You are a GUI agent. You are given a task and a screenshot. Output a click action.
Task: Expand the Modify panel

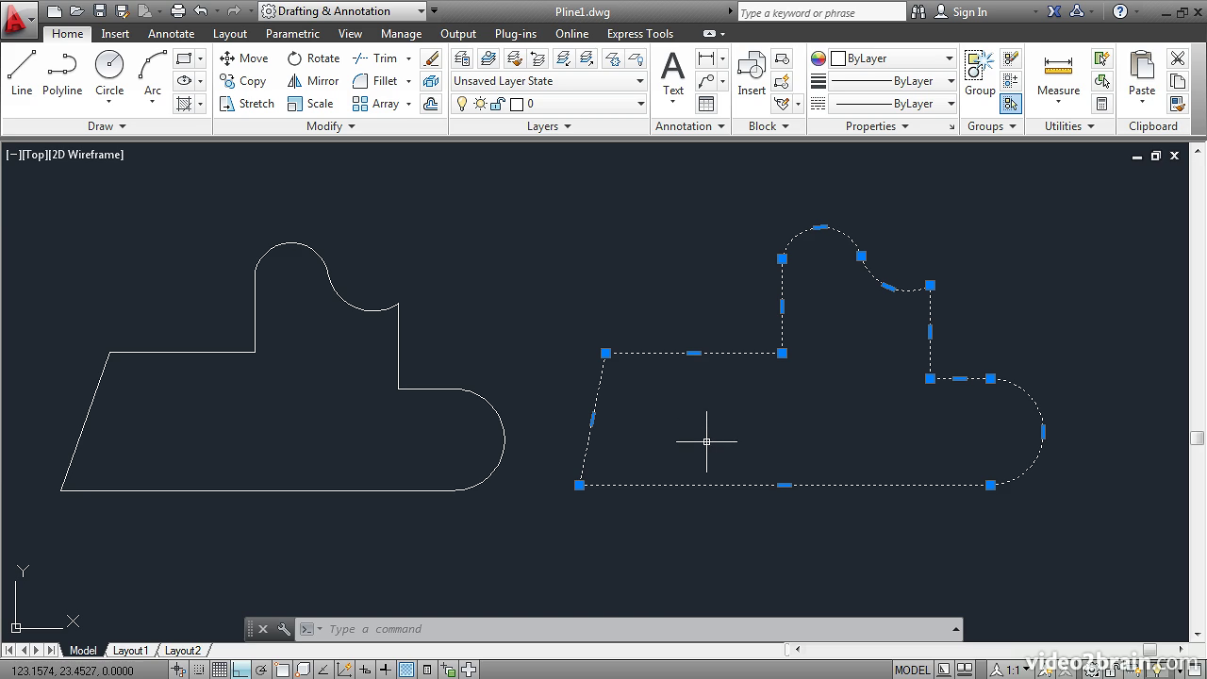pos(331,126)
